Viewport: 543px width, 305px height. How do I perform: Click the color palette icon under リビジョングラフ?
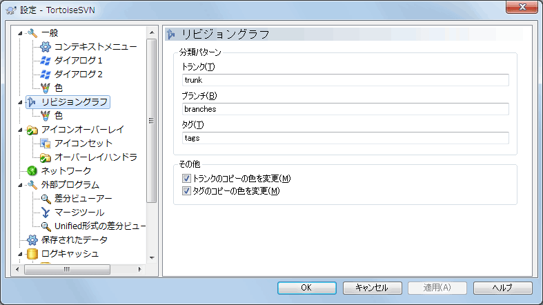coord(45,116)
